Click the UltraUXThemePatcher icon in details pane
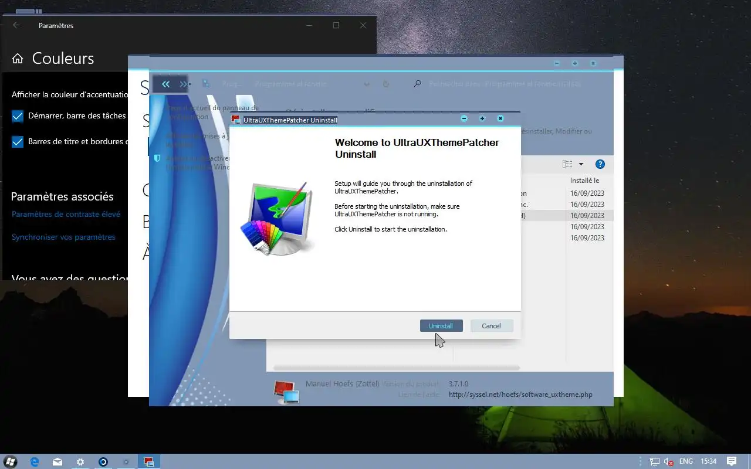Screen dimensions: 751x469 pos(286,392)
